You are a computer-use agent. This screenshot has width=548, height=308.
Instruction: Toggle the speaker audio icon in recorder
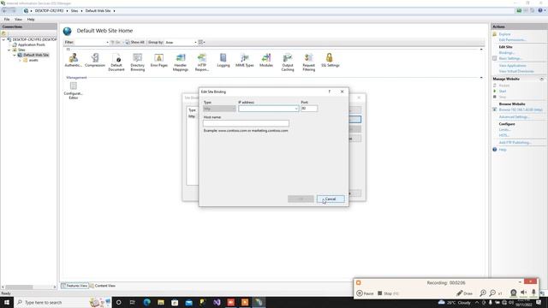point(523,293)
